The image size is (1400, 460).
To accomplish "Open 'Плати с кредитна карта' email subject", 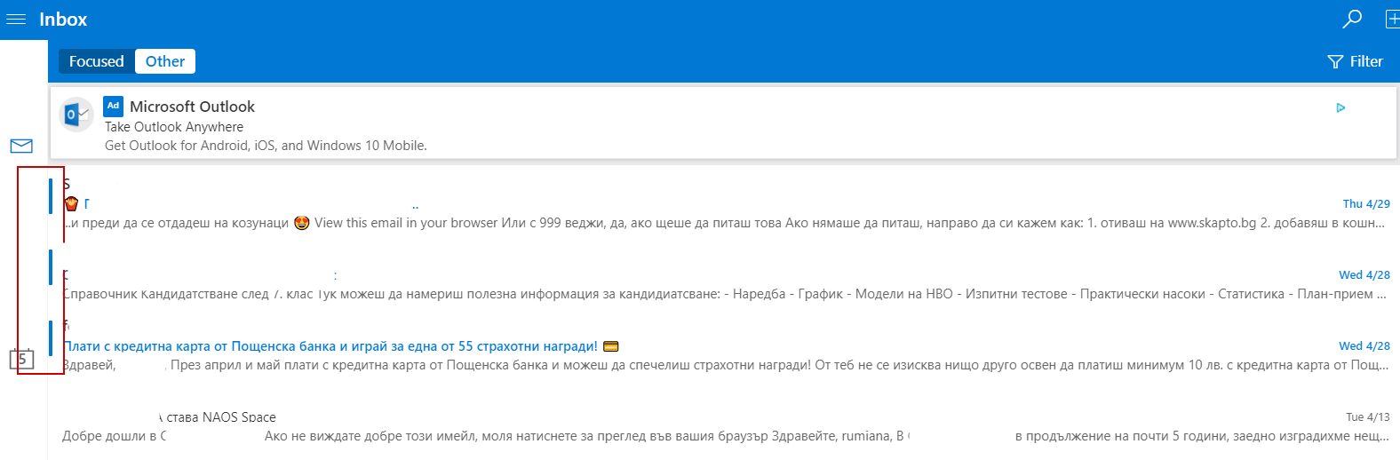I will click(x=330, y=346).
